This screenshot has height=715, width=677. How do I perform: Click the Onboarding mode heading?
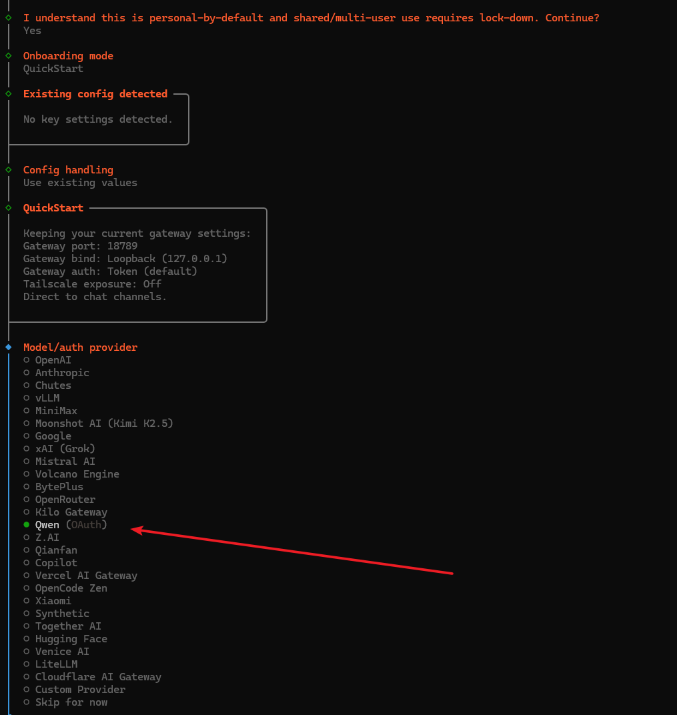tap(69, 56)
